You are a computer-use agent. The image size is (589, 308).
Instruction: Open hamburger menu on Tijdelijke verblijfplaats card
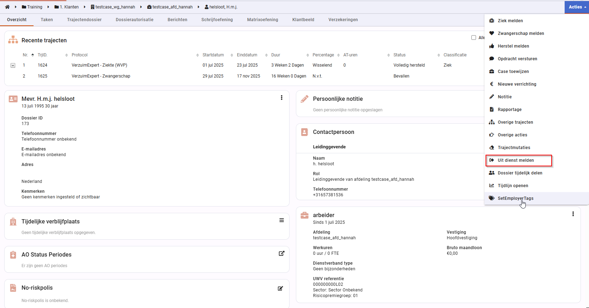pos(281,220)
